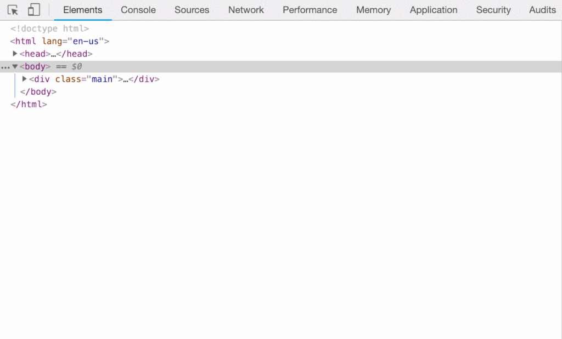Select the doctype html line
The width and height of the screenshot is (562, 339).
[49, 28]
